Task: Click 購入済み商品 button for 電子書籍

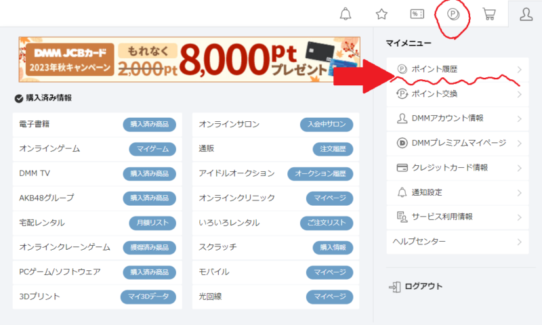Action: [149, 125]
